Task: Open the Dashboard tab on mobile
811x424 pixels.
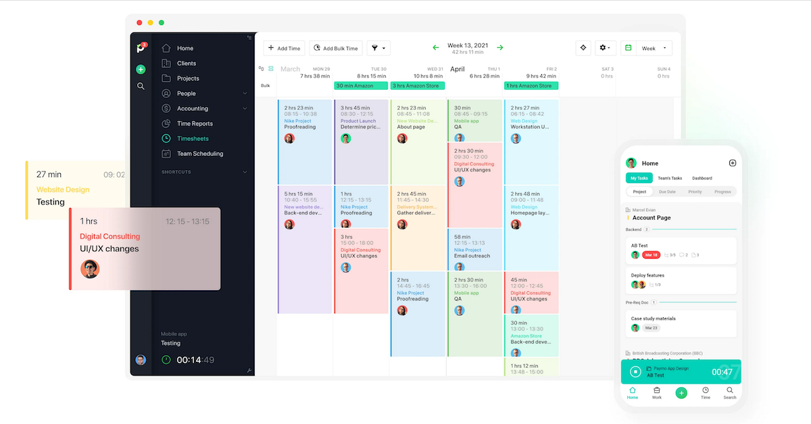Action: pos(702,178)
